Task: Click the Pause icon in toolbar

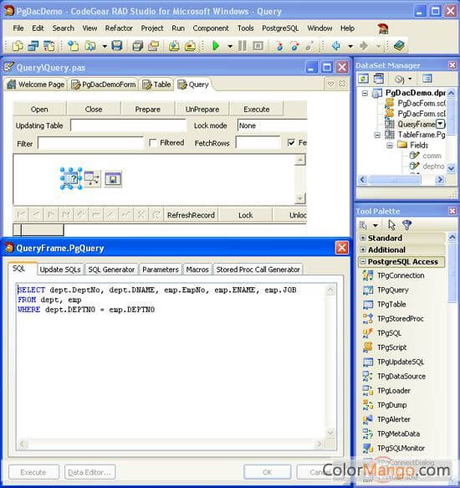Action: [x=242, y=46]
